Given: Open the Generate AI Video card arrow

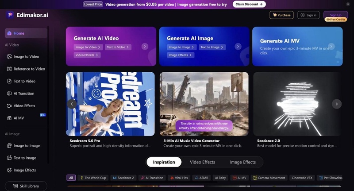Looking at the screenshot, I should pyautogui.click(x=145, y=47).
